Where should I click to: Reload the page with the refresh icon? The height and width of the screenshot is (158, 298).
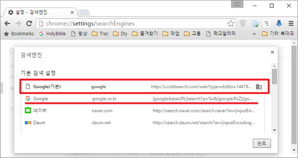(29, 24)
